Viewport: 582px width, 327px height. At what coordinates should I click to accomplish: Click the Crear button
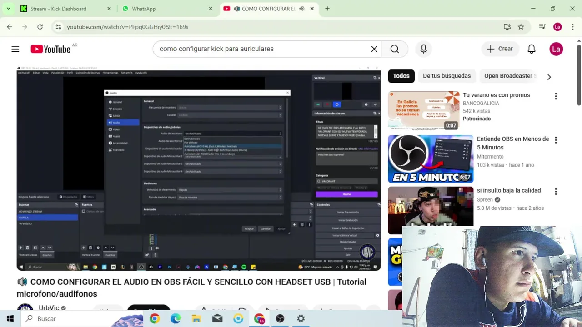click(500, 49)
